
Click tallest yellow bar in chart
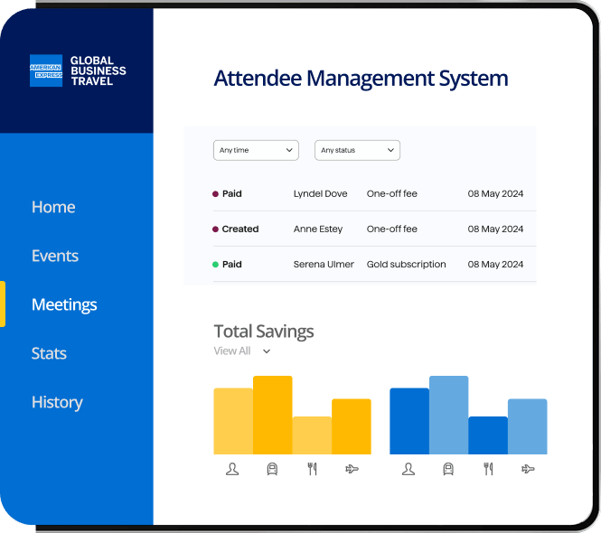coord(273,415)
